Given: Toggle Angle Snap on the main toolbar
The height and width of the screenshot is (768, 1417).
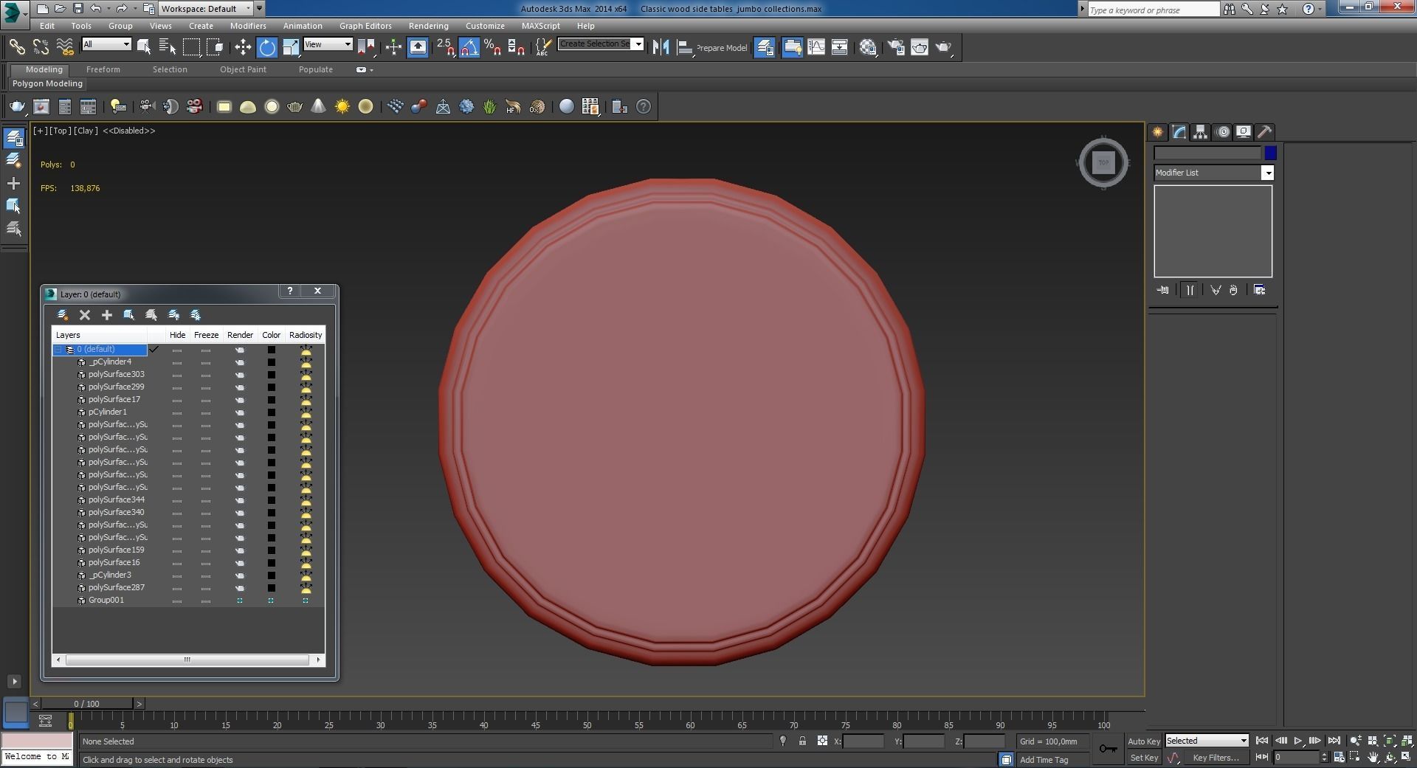Looking at the screenshot, I should click(x=469, y=47).
